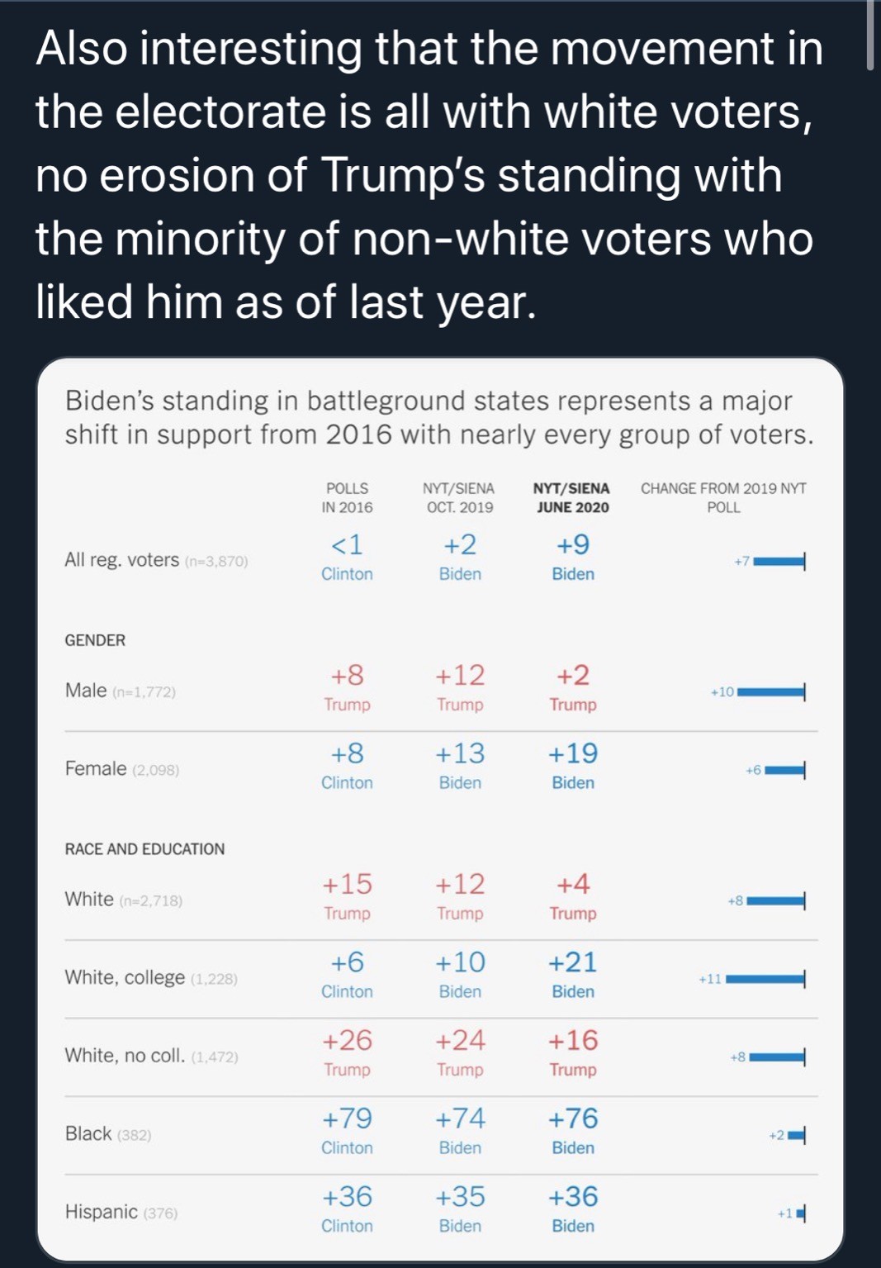
Task: Select the +2 change bar for Black
Action: tap(796, 1135)
